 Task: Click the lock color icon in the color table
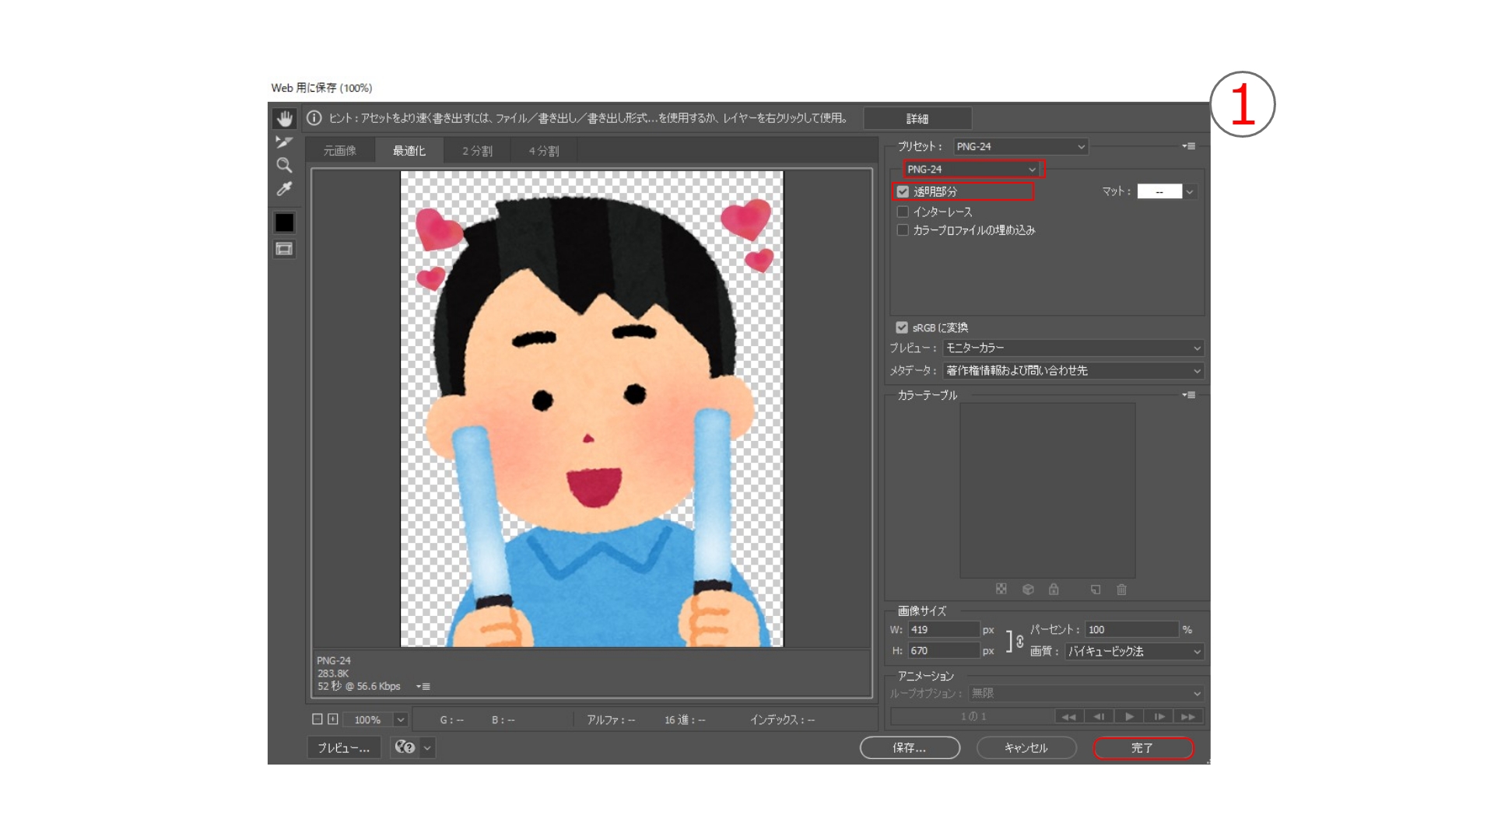pos(1054,590)
